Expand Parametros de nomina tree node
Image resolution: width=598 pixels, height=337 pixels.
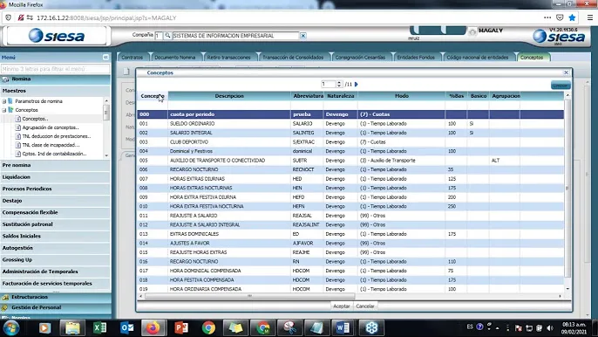(4, 101)
